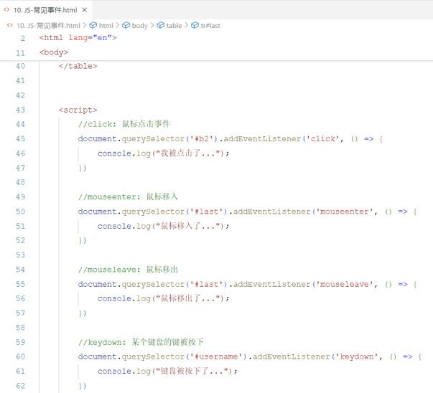Jump to sticky line <body>
Viewport: 433px width, 393px height.
(54, 52)
